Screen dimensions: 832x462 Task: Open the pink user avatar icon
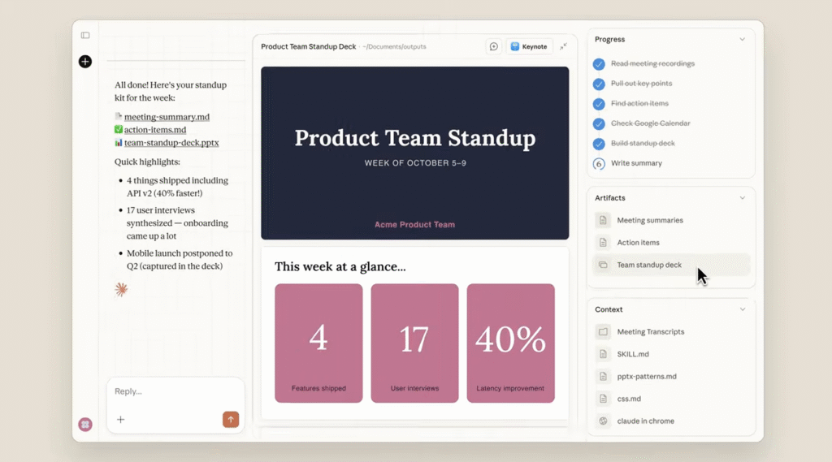(85, 424)
